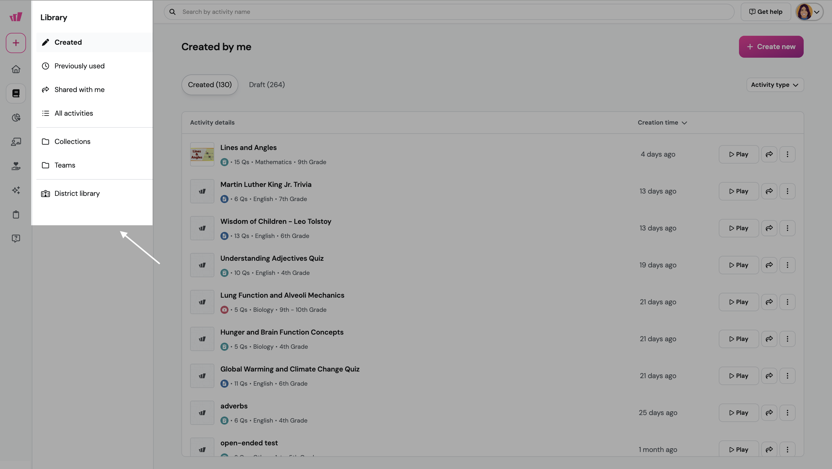Click the Get help button
Image resolution: width=832 pixels, height=469 pixels.
765,12
